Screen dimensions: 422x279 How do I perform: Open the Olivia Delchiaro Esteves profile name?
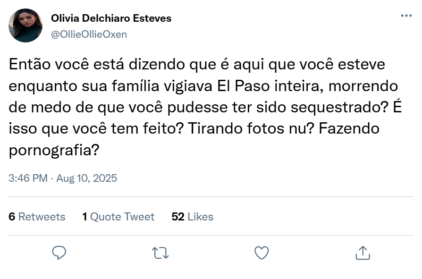(x=111, y=18)
